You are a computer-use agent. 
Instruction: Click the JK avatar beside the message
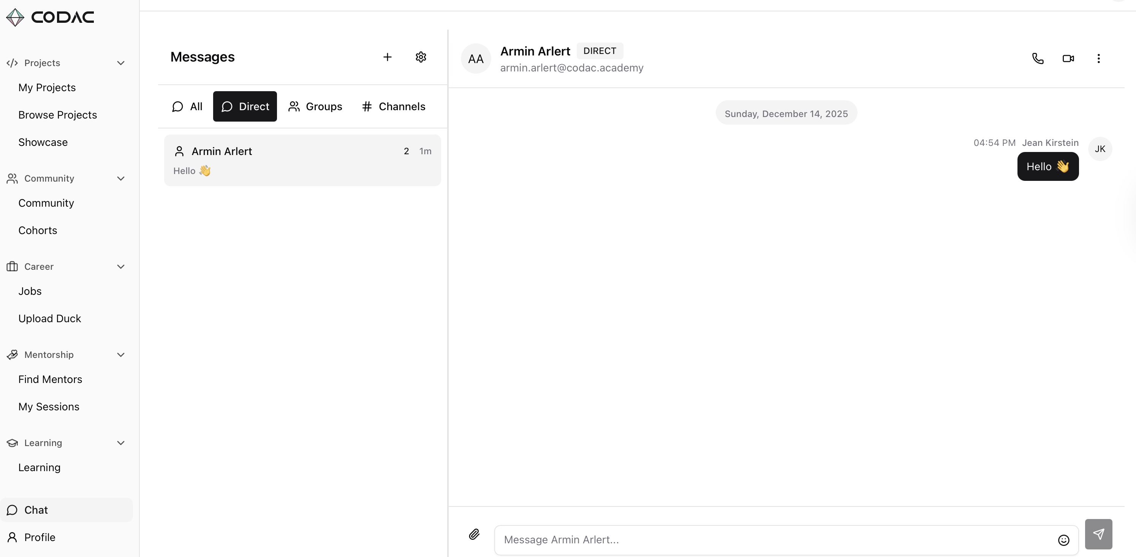coord(1100,149)
